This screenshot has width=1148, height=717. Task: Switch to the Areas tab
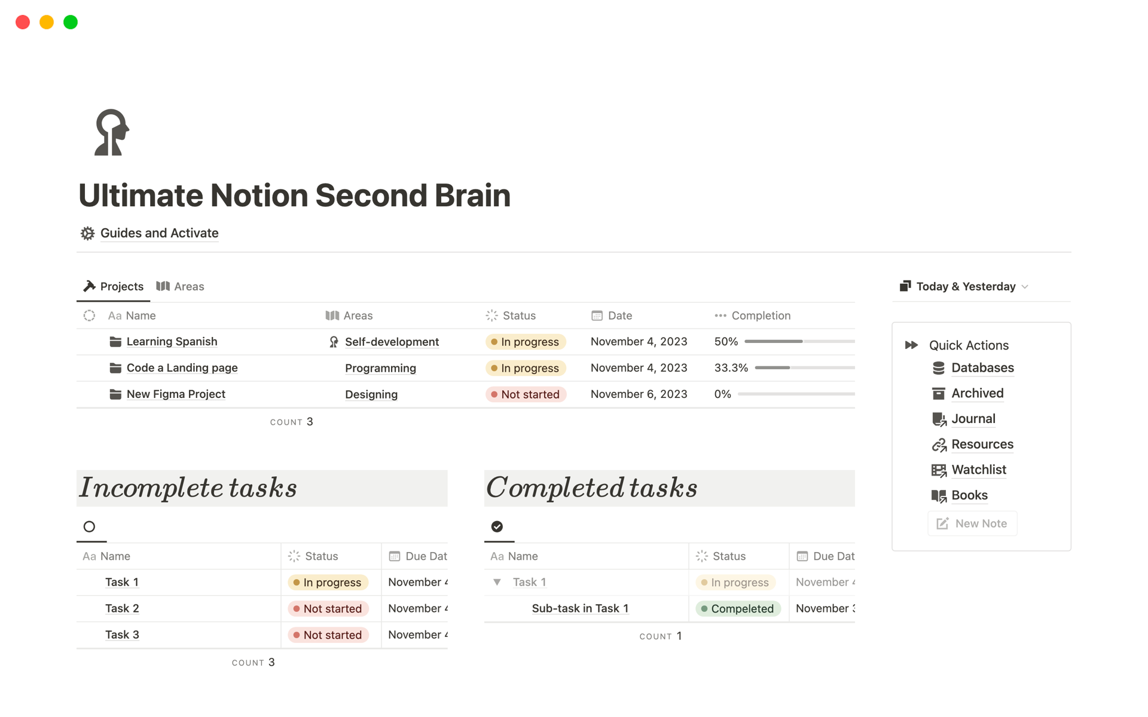[x=181, y=287]
